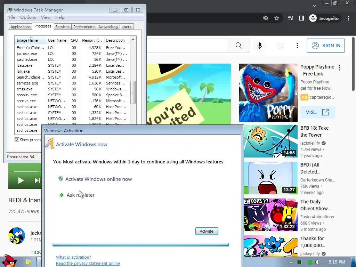Viewport: 356px width, 267px height.
Task: Switch to the Services tab
Action: coord(62,27)
